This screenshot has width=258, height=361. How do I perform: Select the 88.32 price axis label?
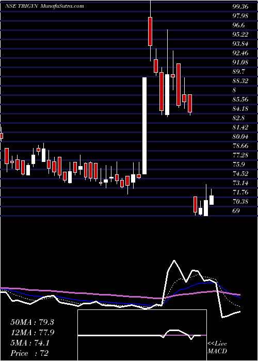click(240, 81)
